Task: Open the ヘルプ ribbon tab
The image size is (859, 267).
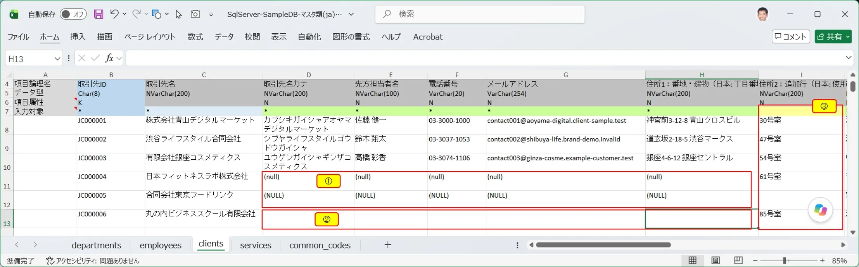Action: tap(391, 37)
